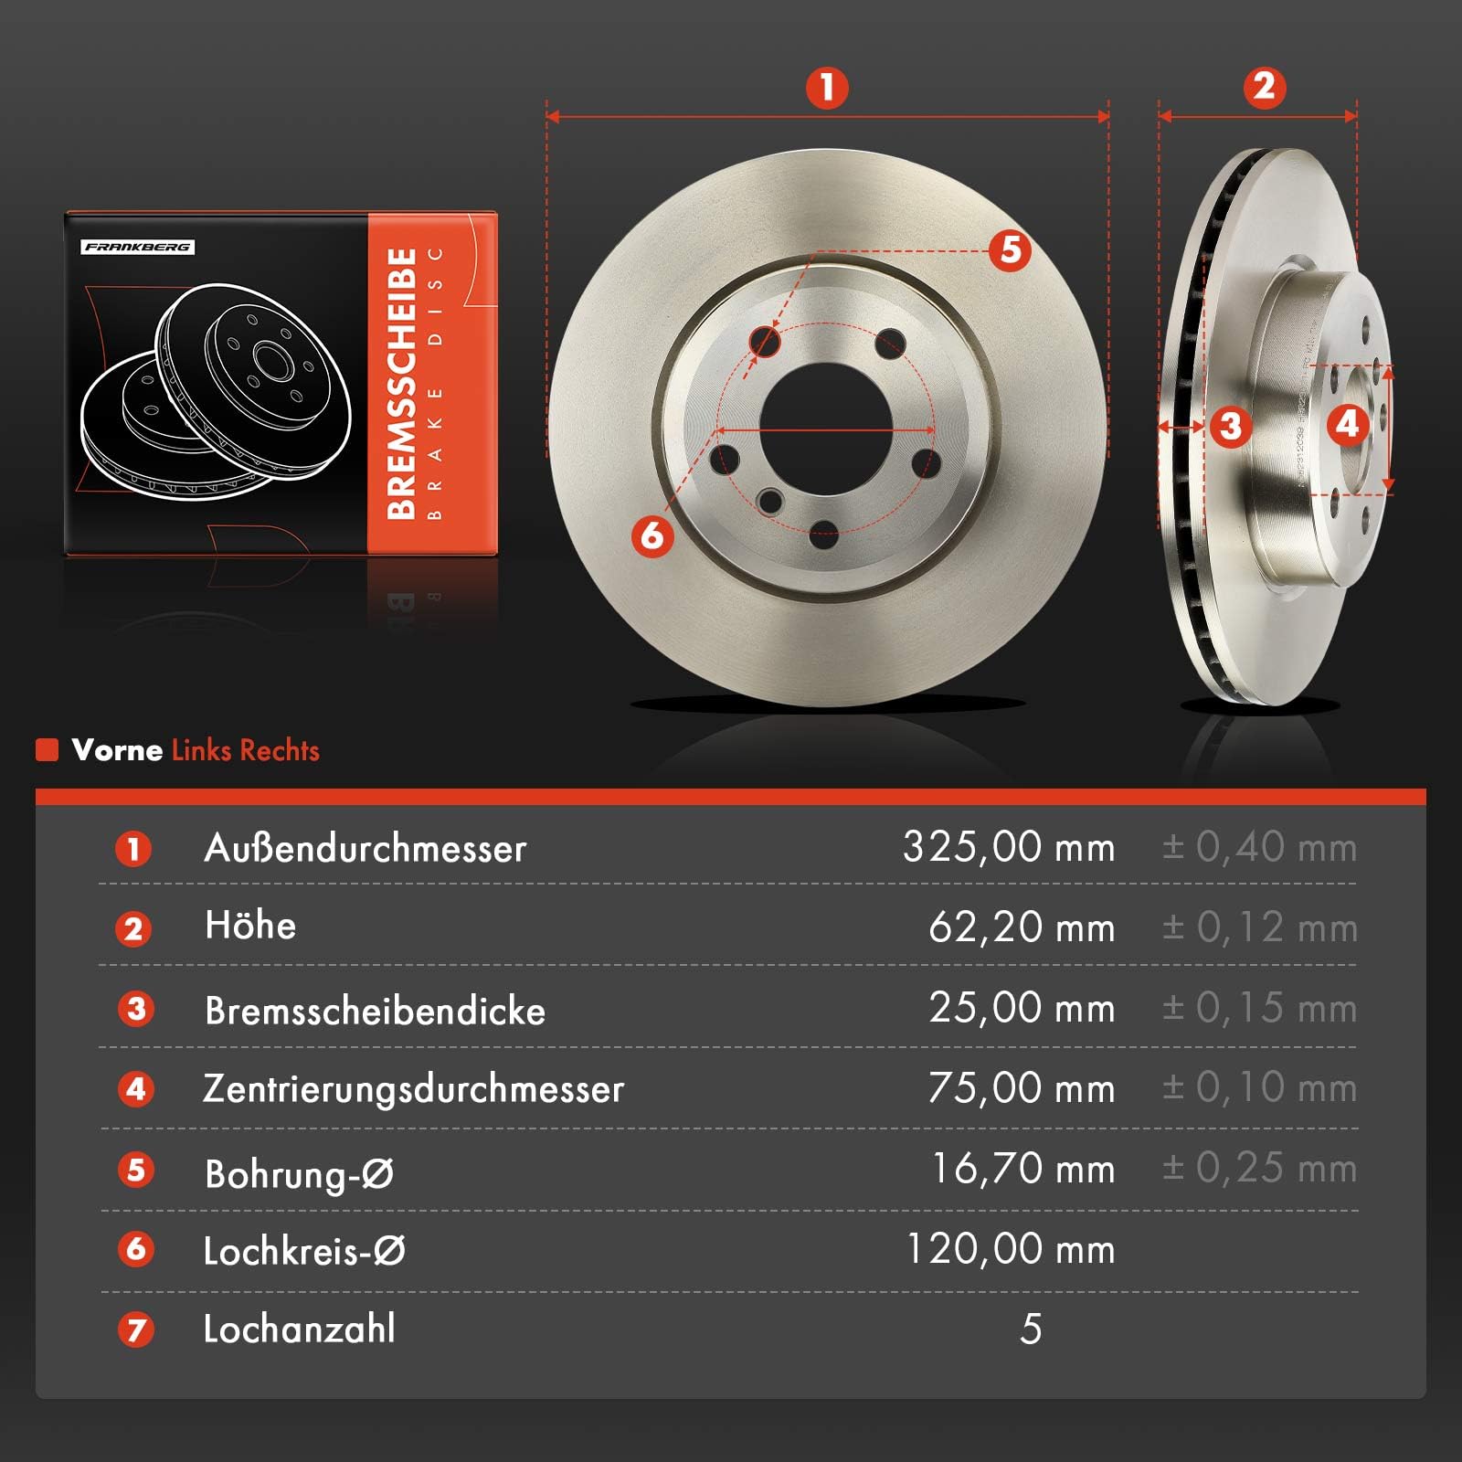
Task: Click the side view brake disc image
Action: [x=1275, y=427]
